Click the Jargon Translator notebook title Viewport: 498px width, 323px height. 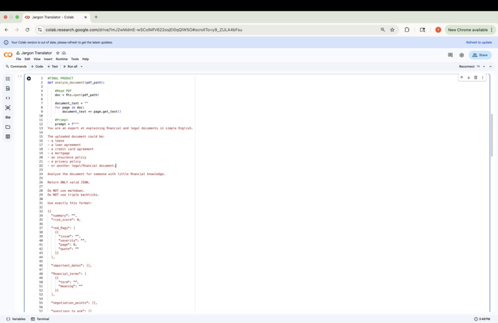pyautogui.click(x=36, y=53)
